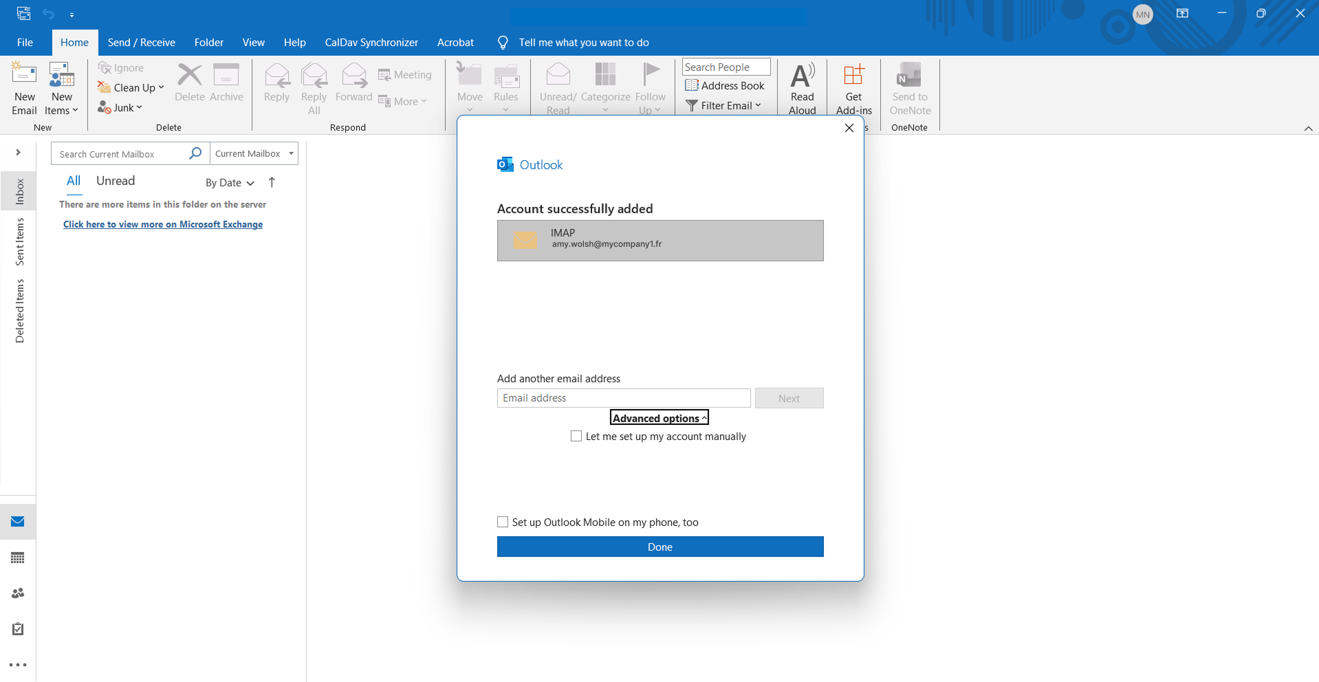Screen dimensions: 1319x682
Task: Click the Ignore conversation icon
Action: coord(105,67)
